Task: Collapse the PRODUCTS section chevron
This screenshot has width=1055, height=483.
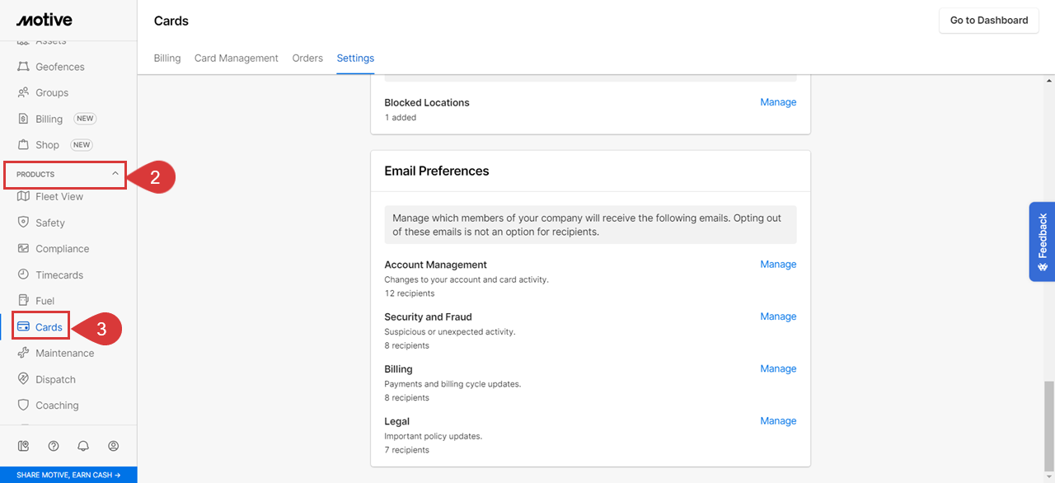Action: tap(115, 174)
